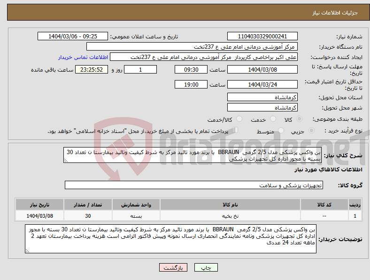The width and height of the screenshot is (370, 280).
Task: Click the buyer notes text area
Action: (x=170, y=239)
